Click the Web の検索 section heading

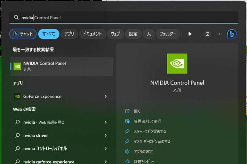point(24,109)
